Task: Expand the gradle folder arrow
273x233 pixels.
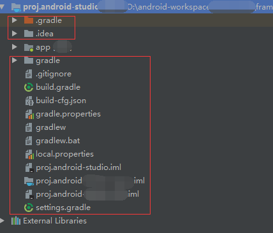Action: (x=14, y=60)
